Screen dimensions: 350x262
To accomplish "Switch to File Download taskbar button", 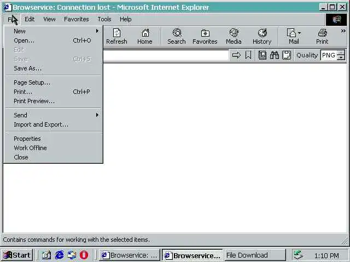I will coord(255,255).
